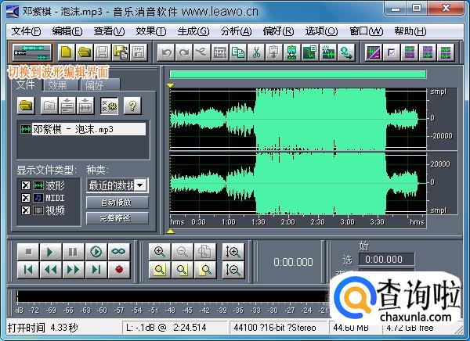Toggle the MIDI file type checkbox
Image resolution: width=470 pixels, height=341 pixels.
click(26, 198)
